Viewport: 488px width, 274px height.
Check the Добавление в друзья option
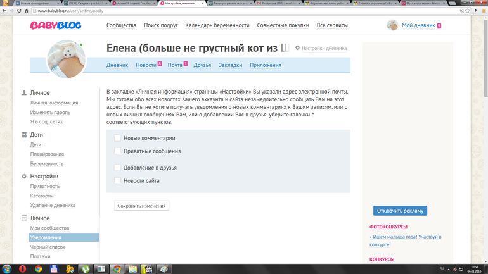tap(117, 168)
